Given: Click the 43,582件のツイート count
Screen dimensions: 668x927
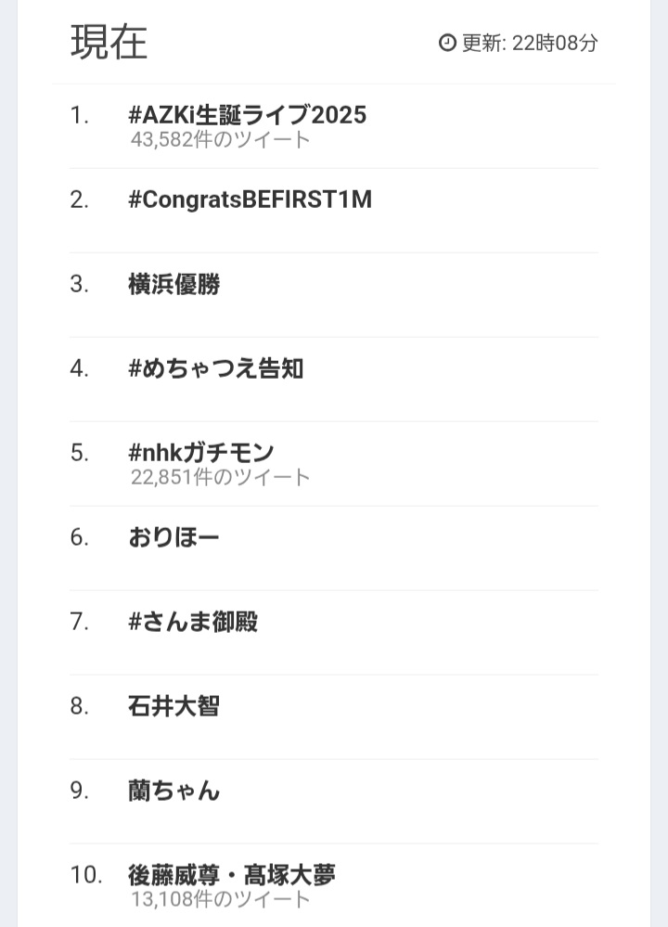Looking at the screenshot, I should coord(221,139).
